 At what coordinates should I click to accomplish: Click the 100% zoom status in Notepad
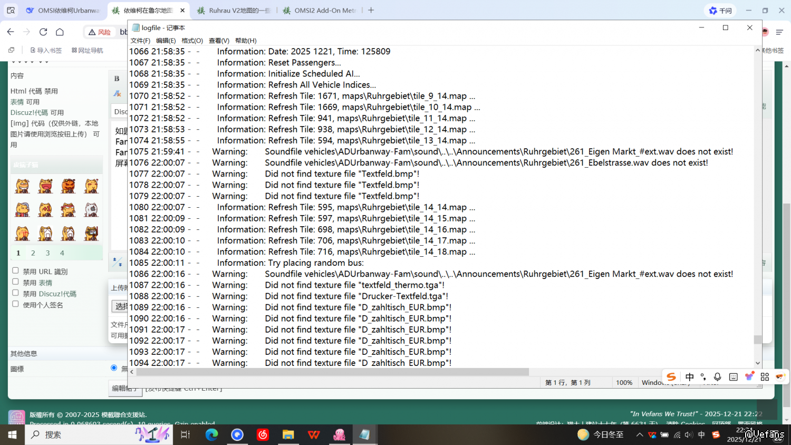(x=624, y=383)
